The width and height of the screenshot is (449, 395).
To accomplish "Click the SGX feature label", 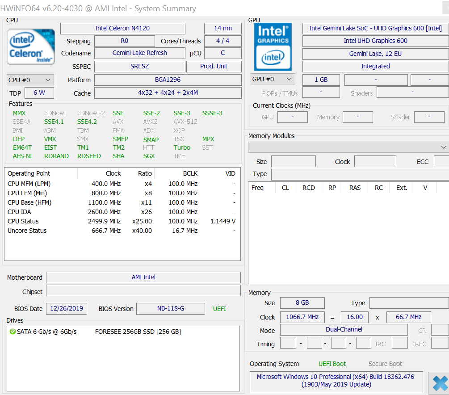I will pos(149,156).
